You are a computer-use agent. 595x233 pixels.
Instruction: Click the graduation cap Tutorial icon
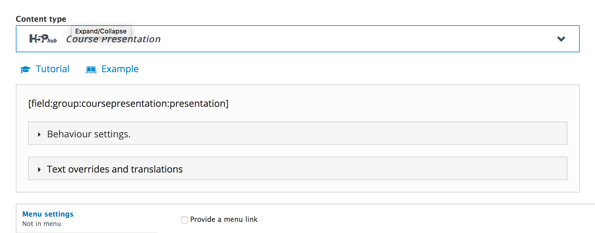26,70
